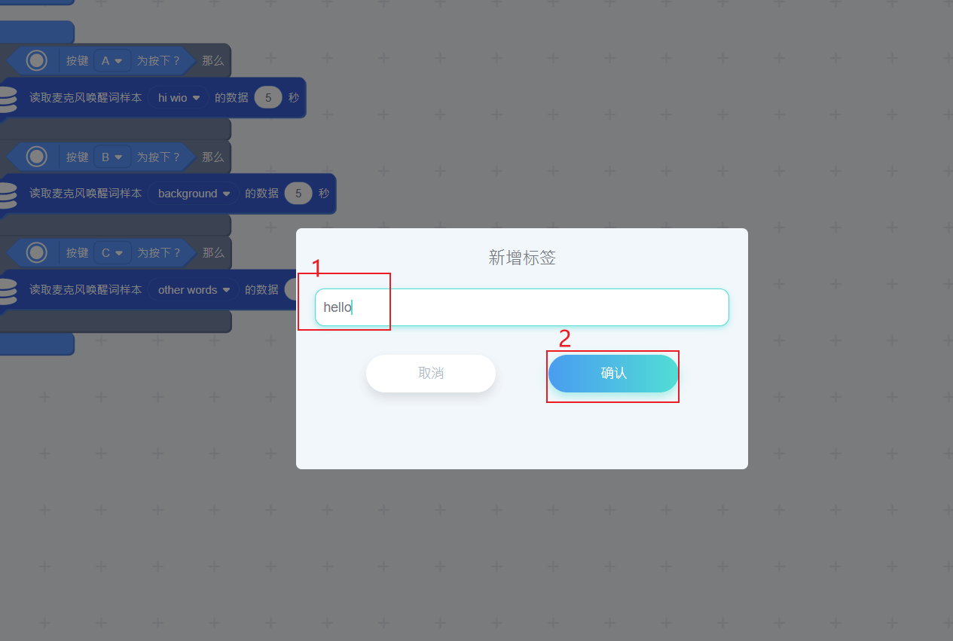Image resolution: width=953 pixels, height=641 pixels.
Task: Open the button C dropdown
Action: coord(112,253)
